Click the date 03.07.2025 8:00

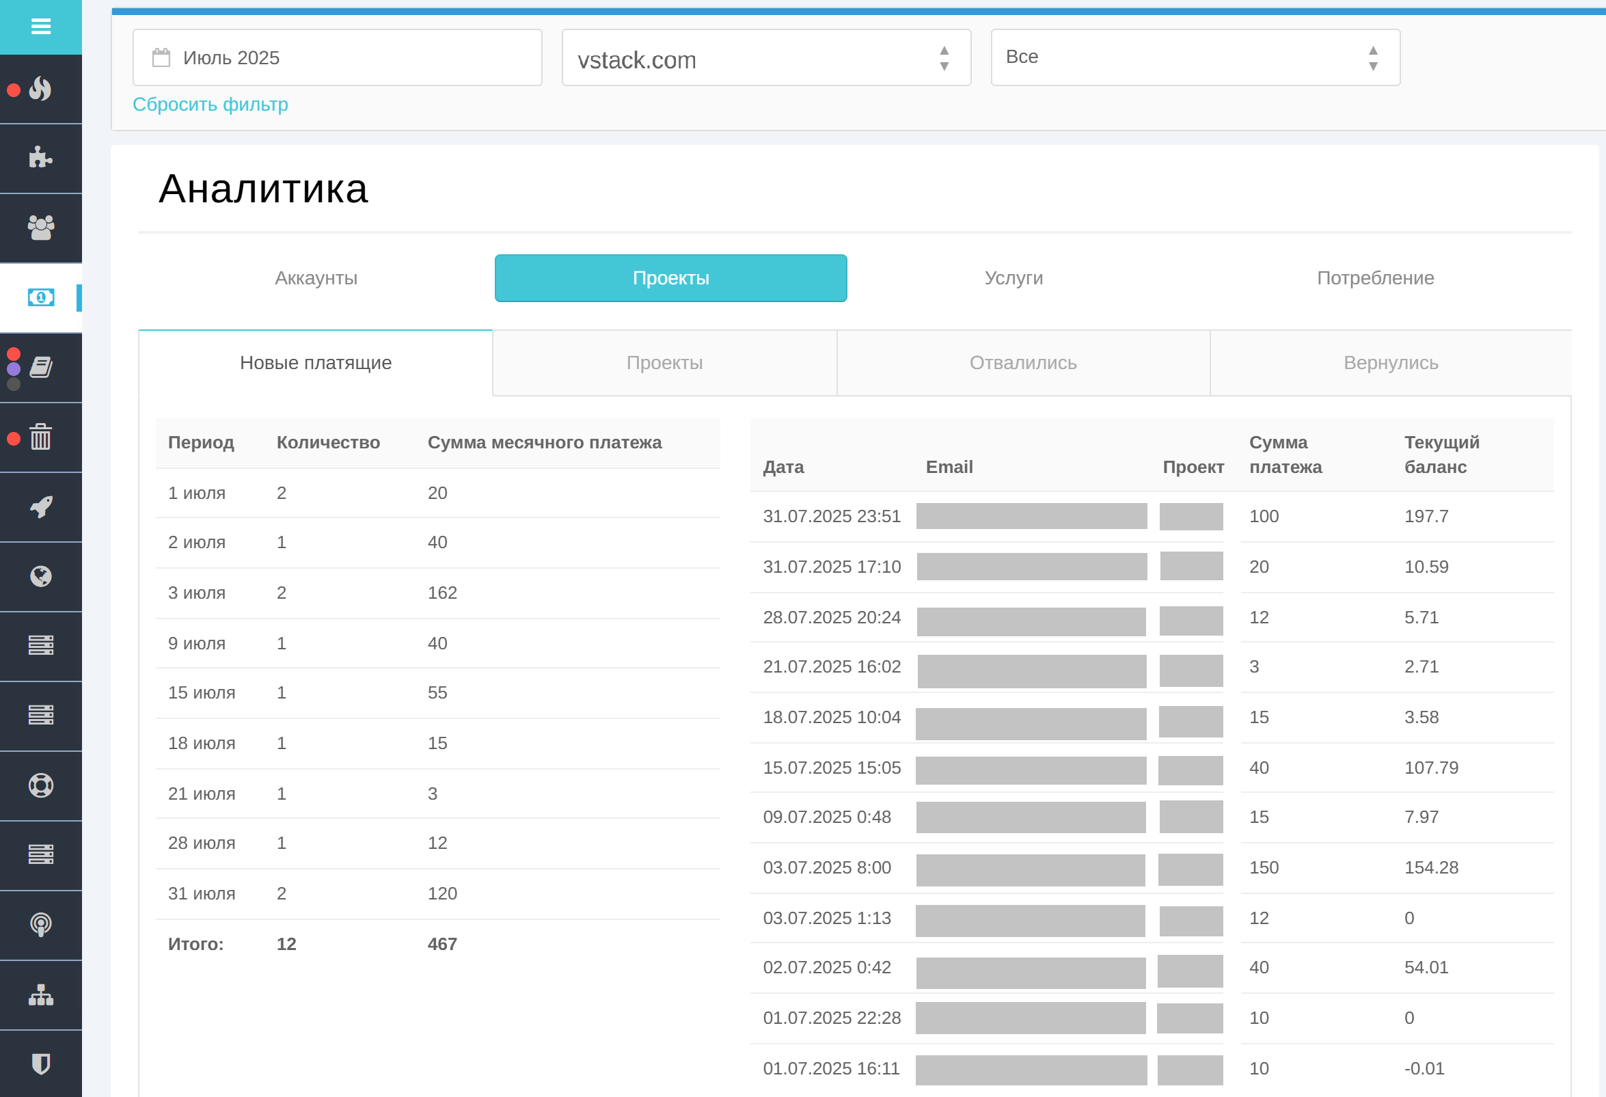coord(827,867)
